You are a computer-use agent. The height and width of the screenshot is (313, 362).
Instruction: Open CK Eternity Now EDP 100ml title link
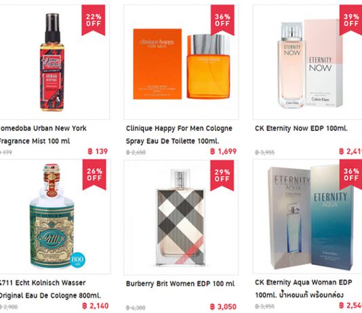pyautogui.click(x=301, y=129)
